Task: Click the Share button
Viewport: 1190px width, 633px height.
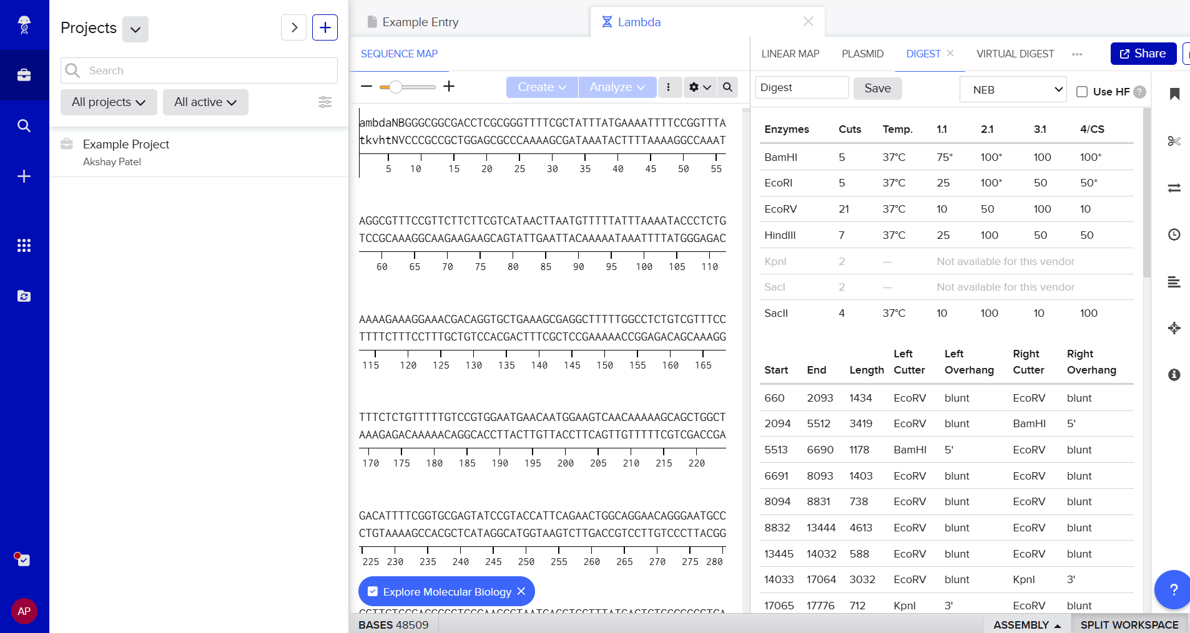Action: coord(1143,54)
